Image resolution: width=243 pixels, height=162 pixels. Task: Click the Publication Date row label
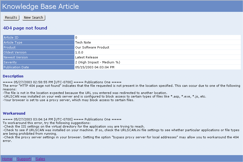[x=16, y=67]
